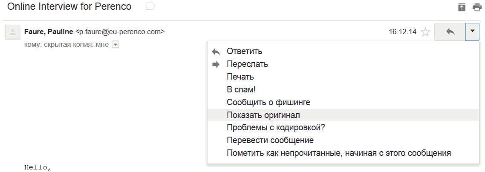Expand recipient details next to 'кому'
The height and width of the screenshot is (172, 485).
pyautogui.click(x=115, y=44)
